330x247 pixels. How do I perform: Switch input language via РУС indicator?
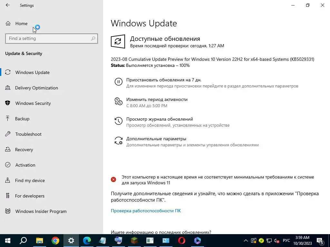click(x=286, y=241)
